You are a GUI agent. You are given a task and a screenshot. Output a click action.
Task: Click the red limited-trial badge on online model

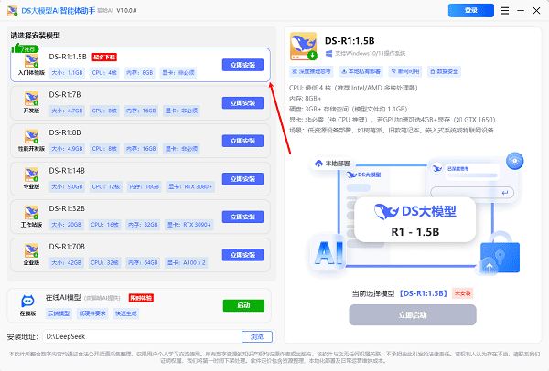pyautogui.click(x=141, y=298)
